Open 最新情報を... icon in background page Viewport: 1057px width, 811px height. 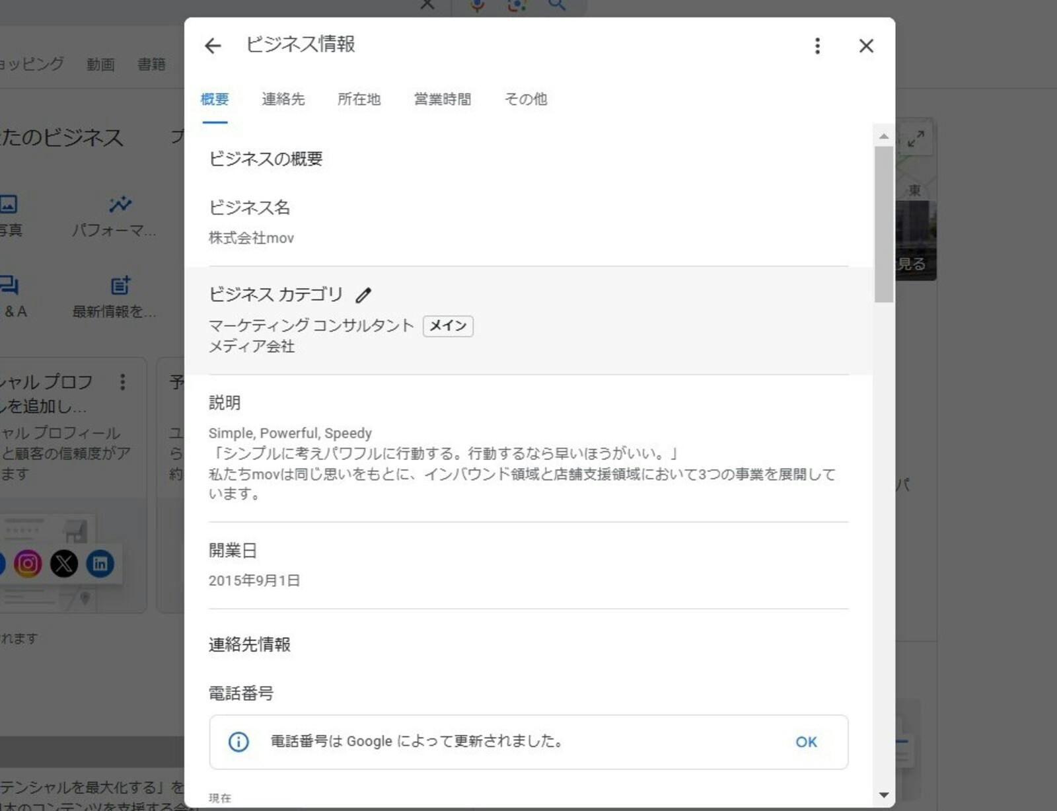pyautogui.click(x=120, y=286)
